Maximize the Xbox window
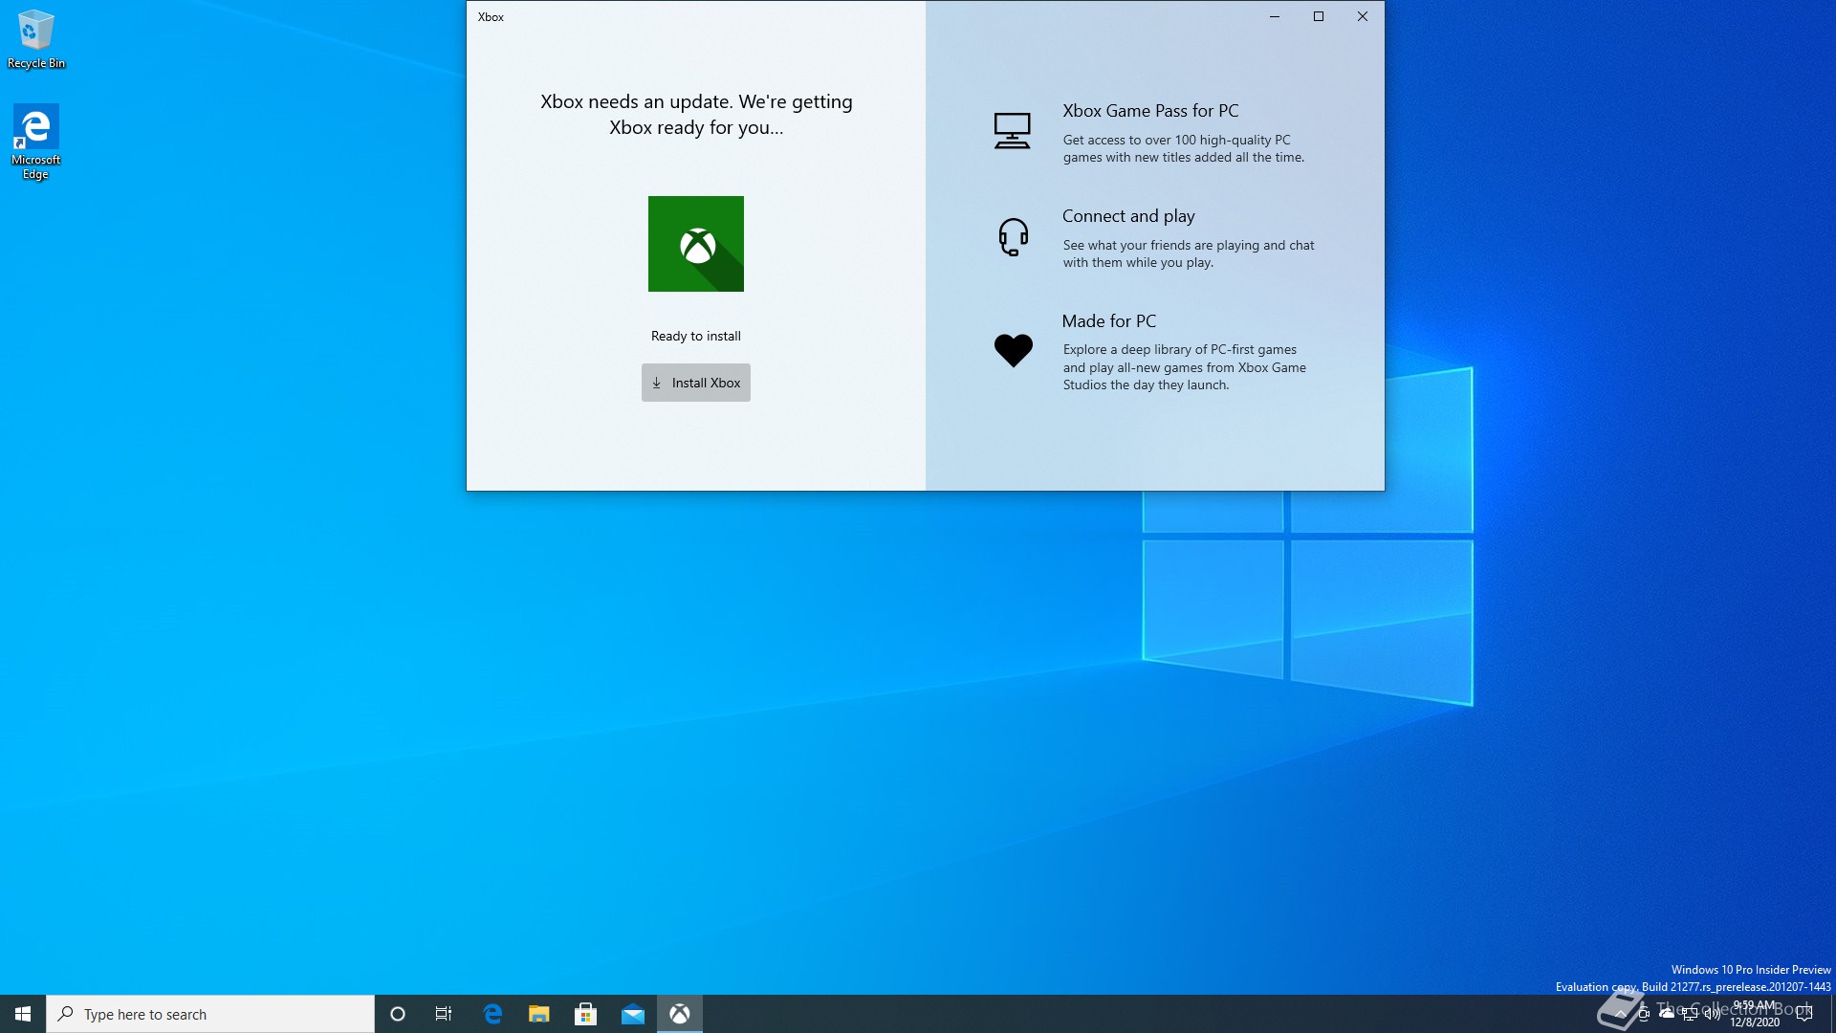The image size is (1836, 1033). pyautogui.click(x=1318, y=16)
